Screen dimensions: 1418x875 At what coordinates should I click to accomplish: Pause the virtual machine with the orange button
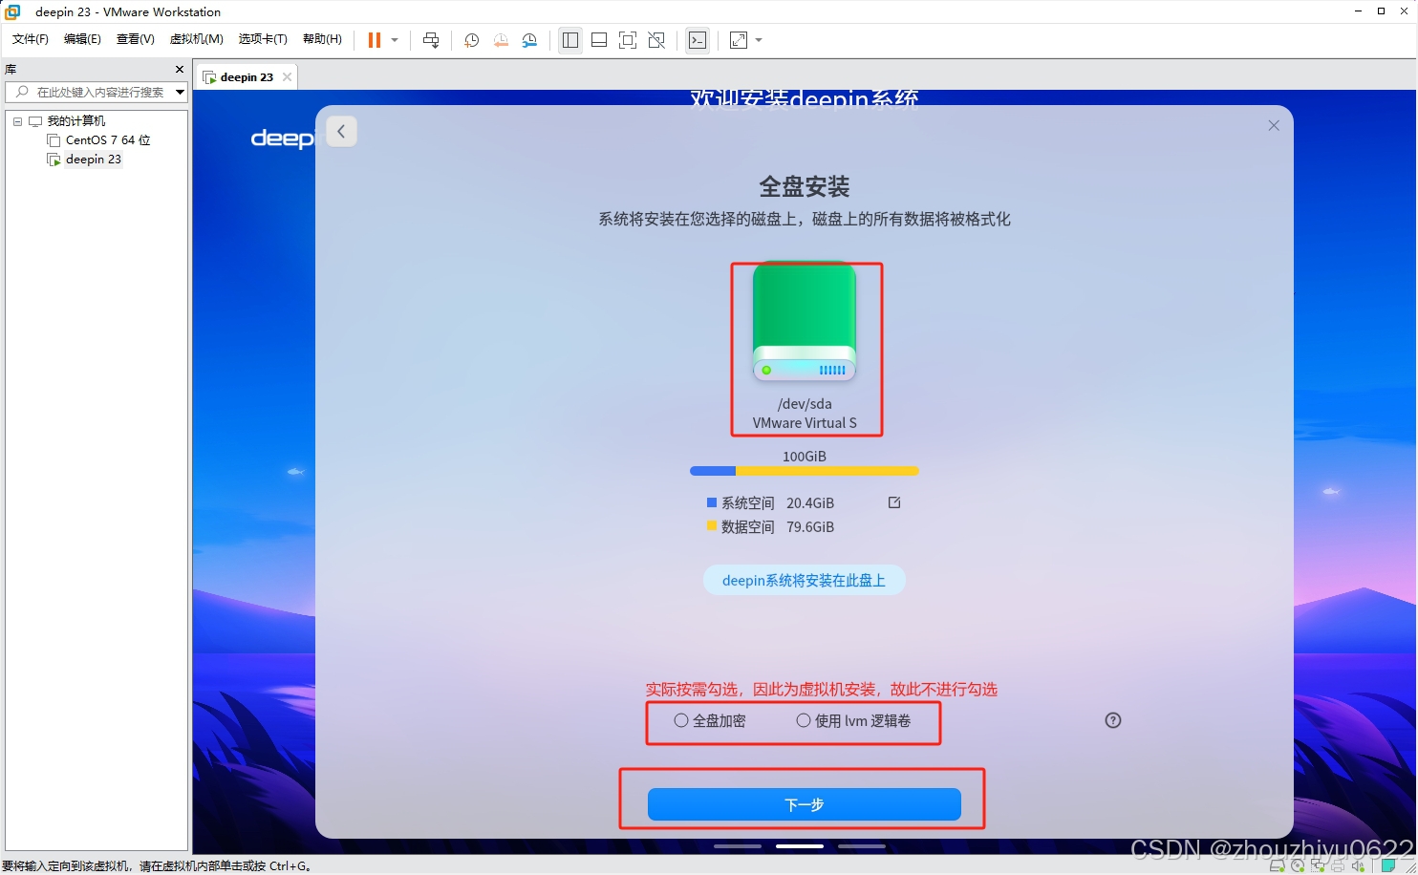[375, 40]
